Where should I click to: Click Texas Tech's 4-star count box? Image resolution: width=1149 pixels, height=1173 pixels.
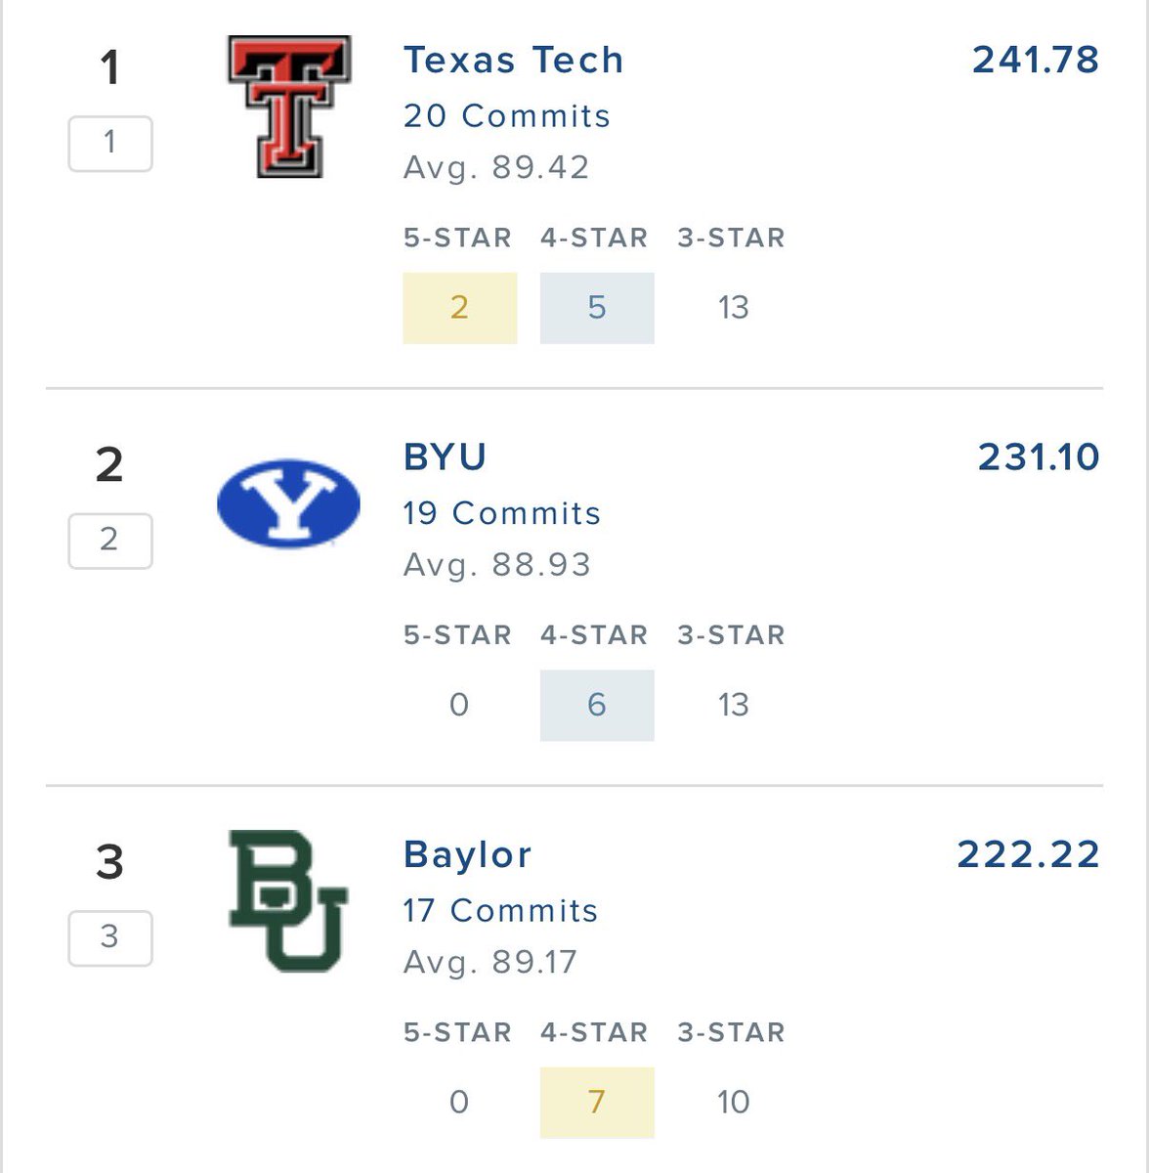(597, 308)
